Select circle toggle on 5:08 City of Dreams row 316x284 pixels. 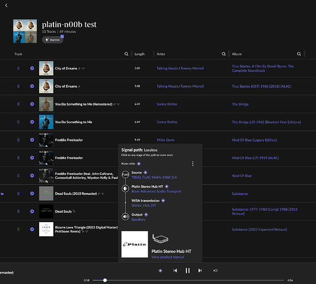32,86
